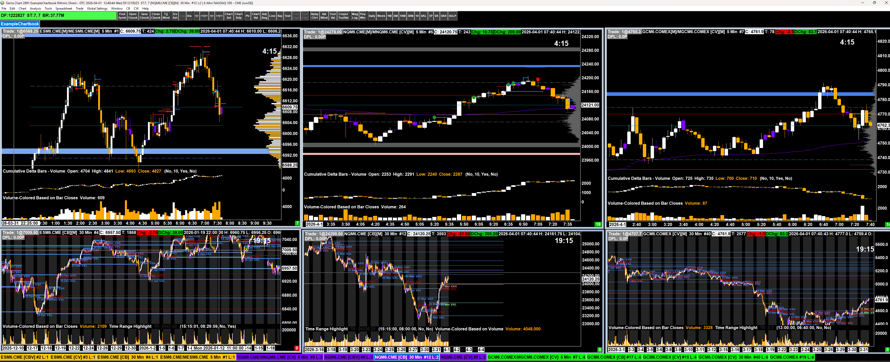890x362 pixels.
Task: Set chart period to 5M
Action: click(396, 16)
